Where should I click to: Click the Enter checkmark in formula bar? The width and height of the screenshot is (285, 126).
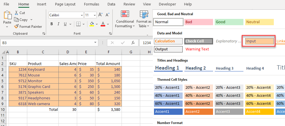[123, 43]
